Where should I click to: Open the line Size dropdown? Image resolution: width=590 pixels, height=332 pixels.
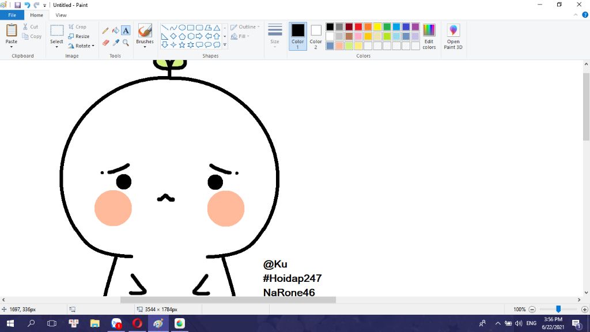pyautogui.click(x=275, y=36)
